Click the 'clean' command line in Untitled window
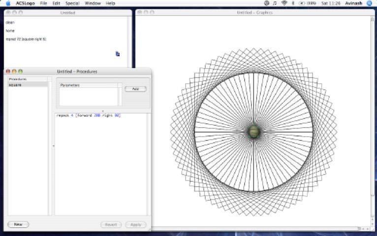 click(x=10, y=22)
